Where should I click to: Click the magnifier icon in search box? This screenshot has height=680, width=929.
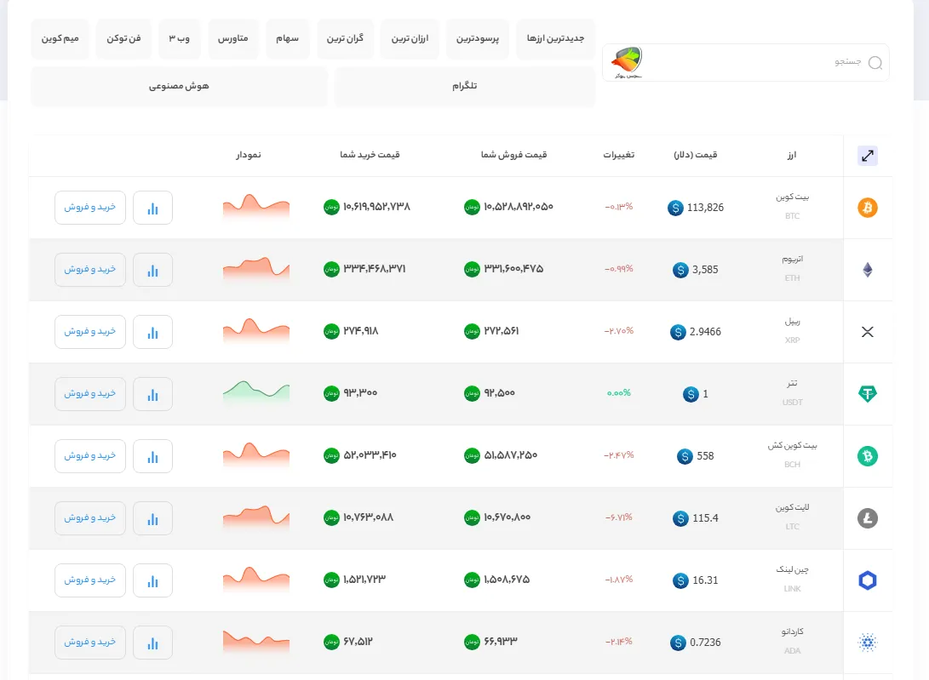pyautogui.click(x=875, y=63)
